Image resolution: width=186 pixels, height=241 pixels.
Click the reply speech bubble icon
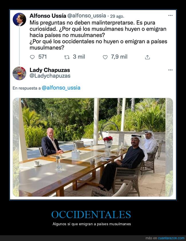click(x=32, y=57)
